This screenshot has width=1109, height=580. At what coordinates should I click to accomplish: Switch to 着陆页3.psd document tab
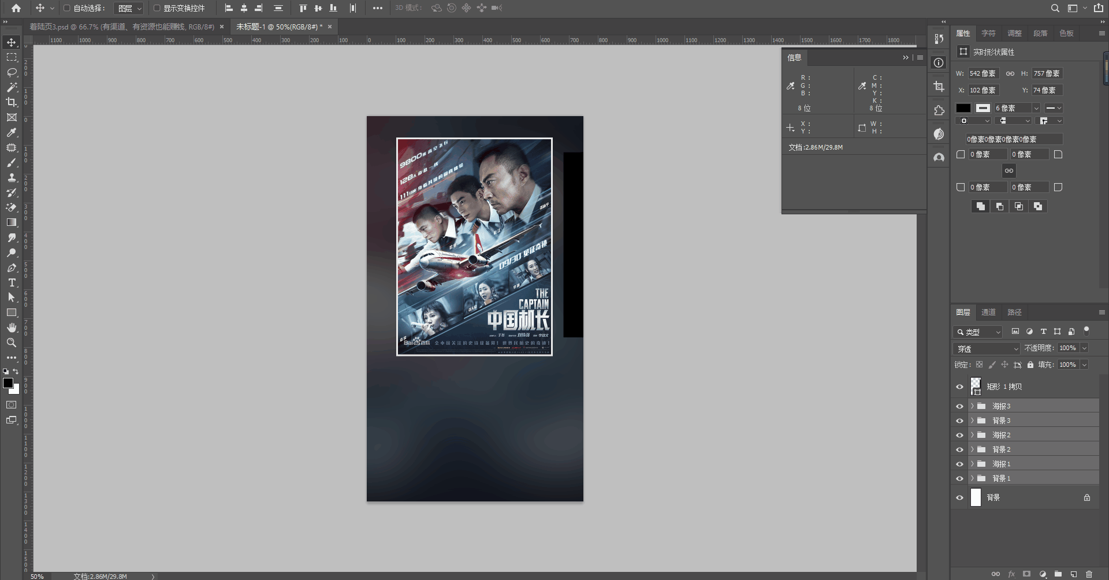click(x=122, y=27)
